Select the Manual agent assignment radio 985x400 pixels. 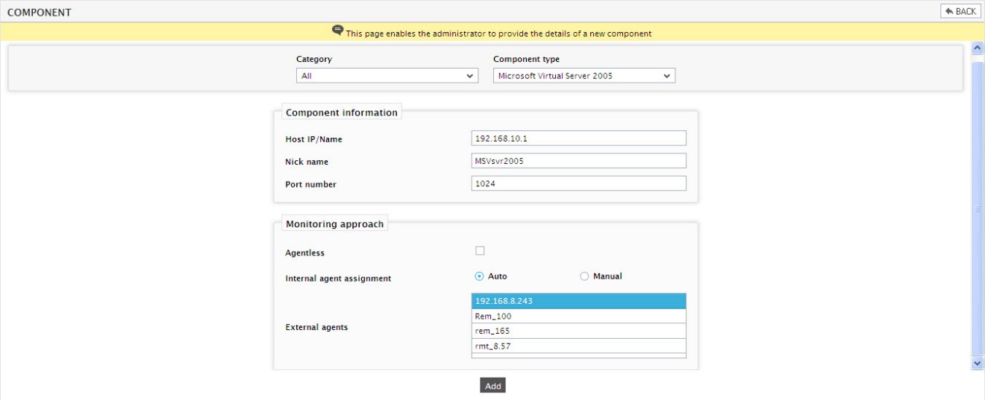pos(584,276)
